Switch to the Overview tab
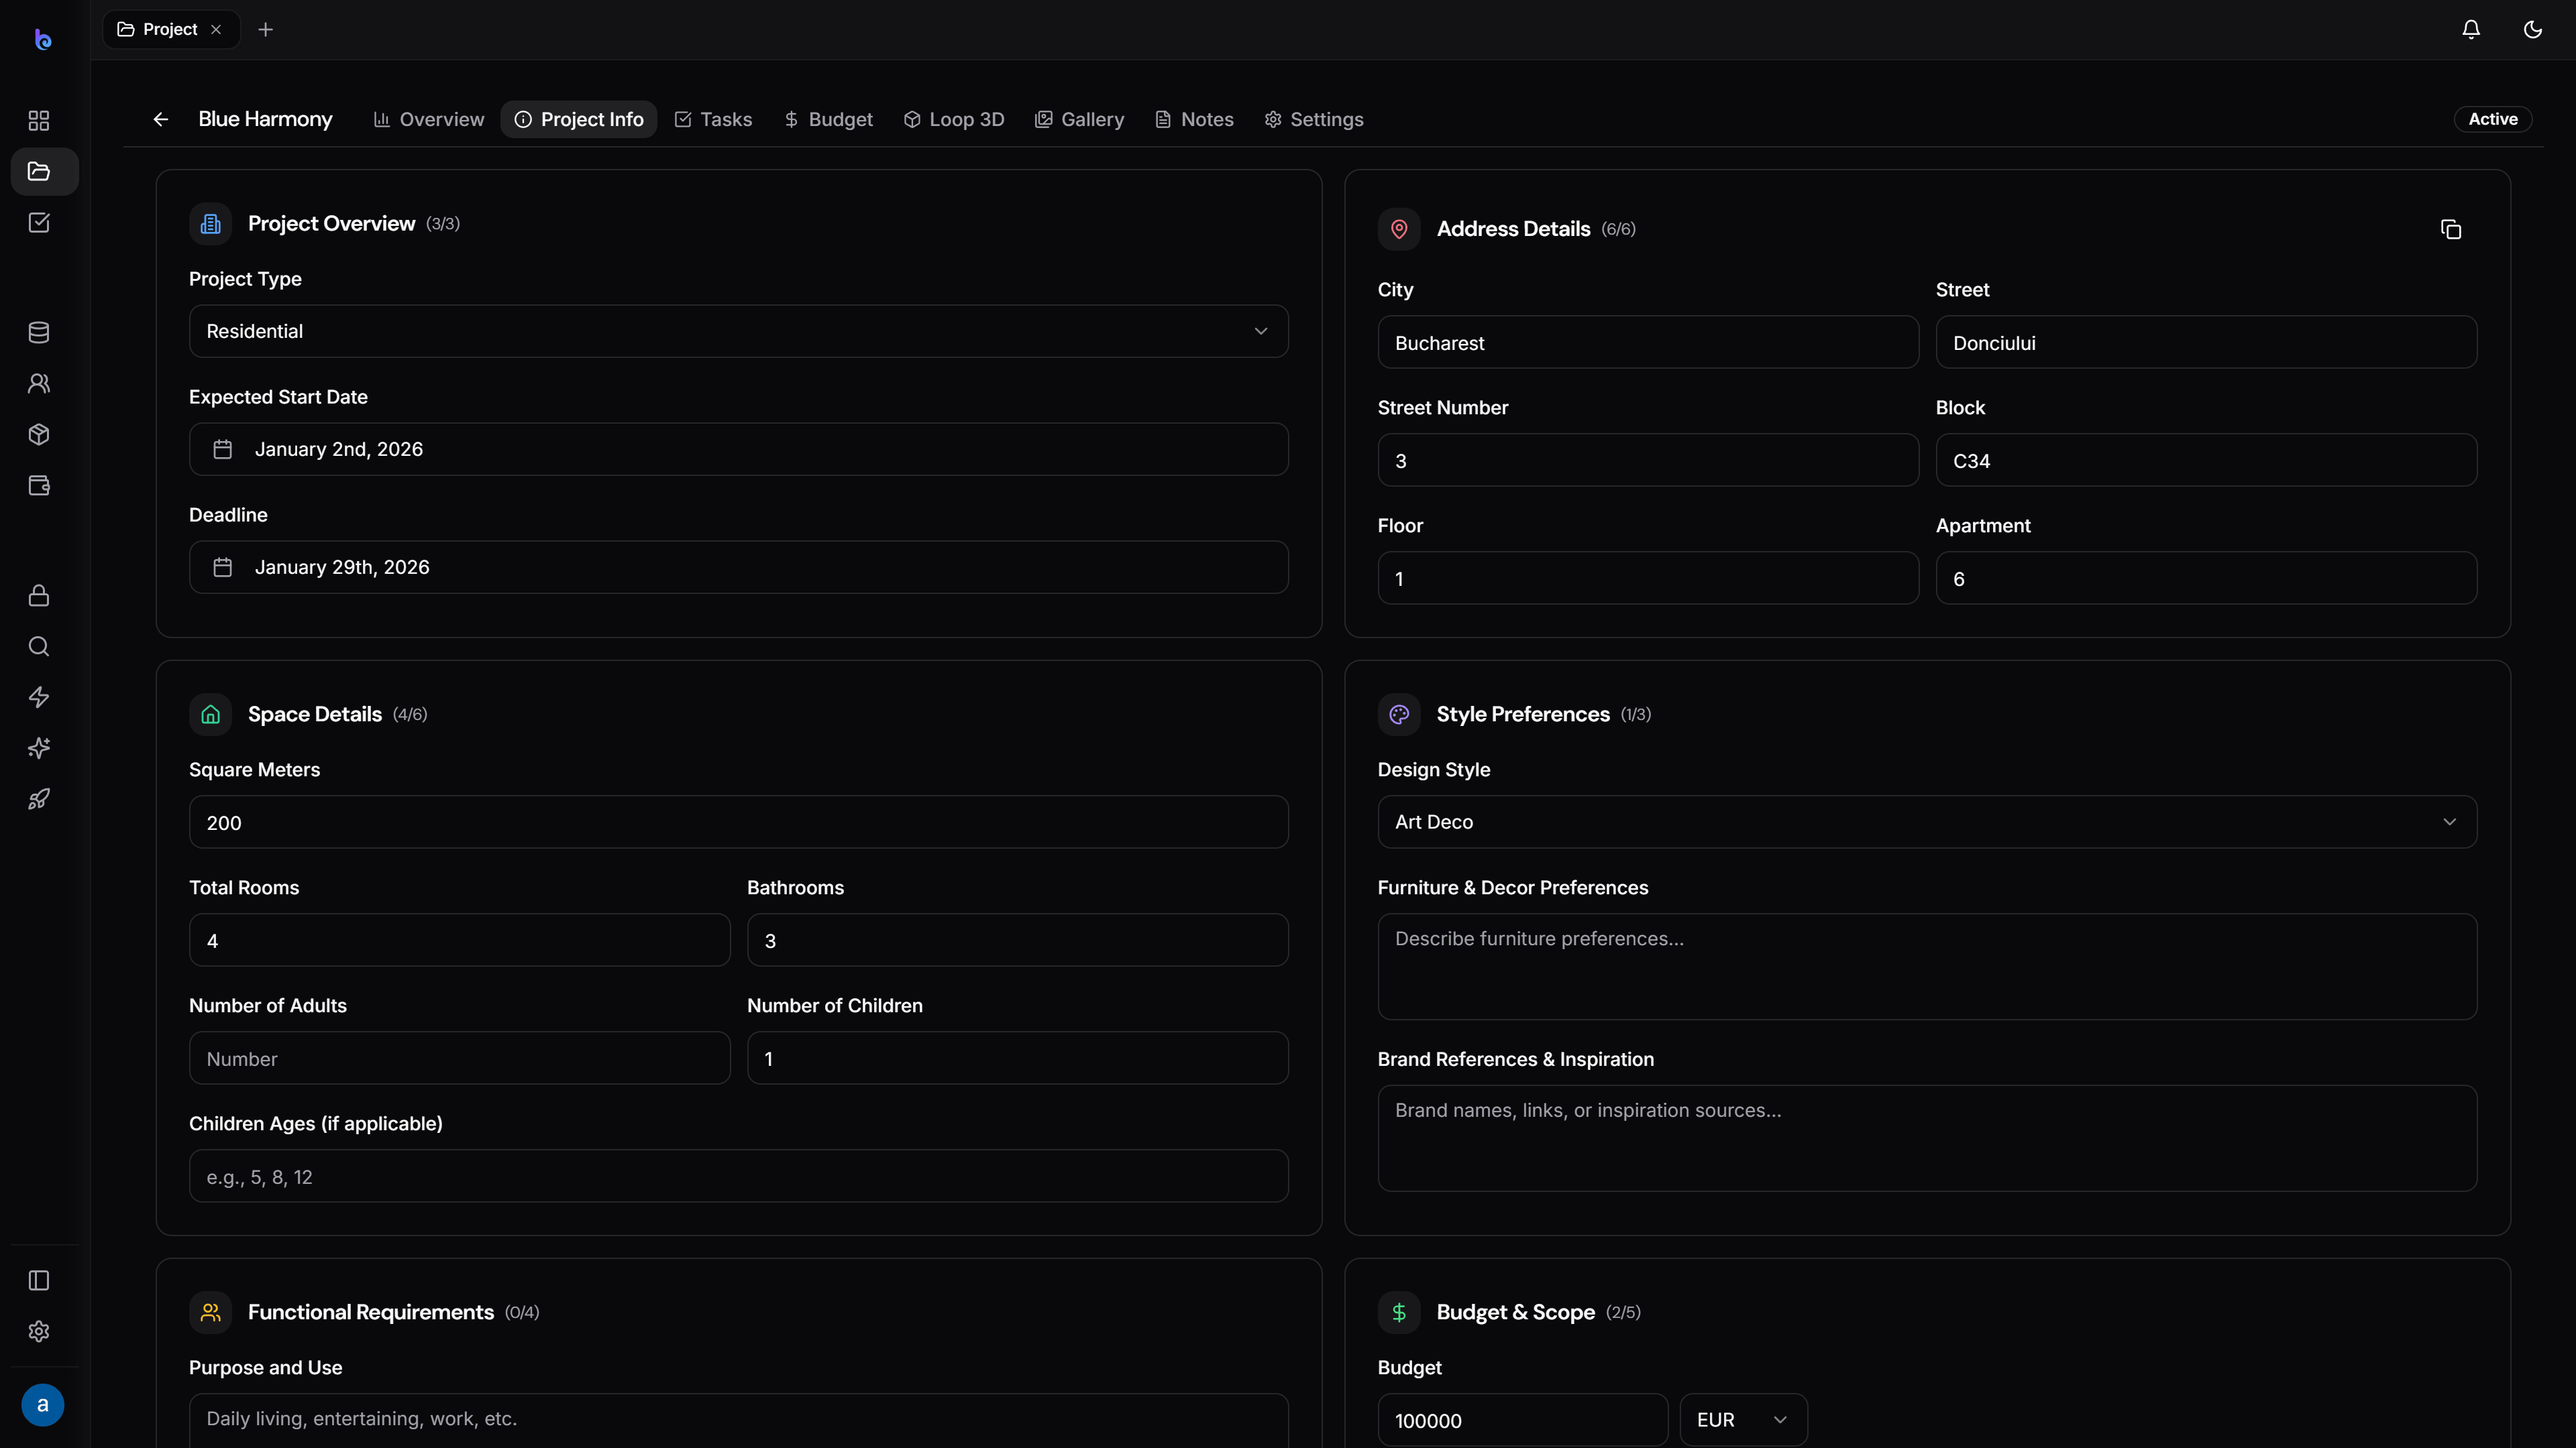The height and width of the screenshot is (1448, 2576). coord(429,119)
